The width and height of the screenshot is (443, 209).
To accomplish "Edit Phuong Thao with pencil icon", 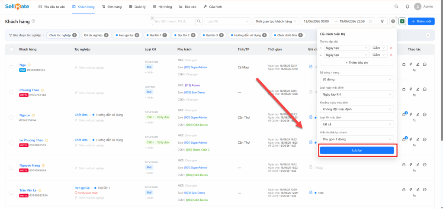I will (418, 89).
